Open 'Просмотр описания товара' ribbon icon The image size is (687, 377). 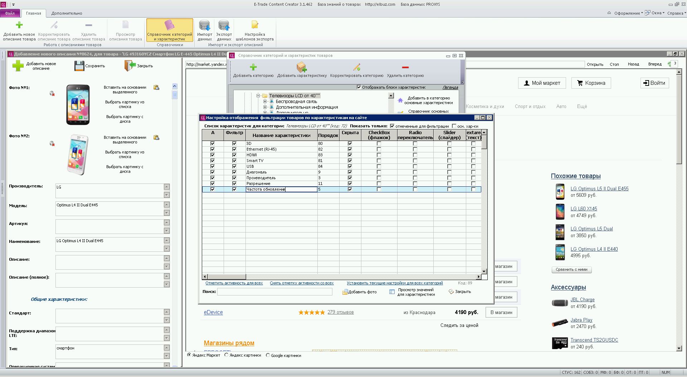click(x=126, y=25)
